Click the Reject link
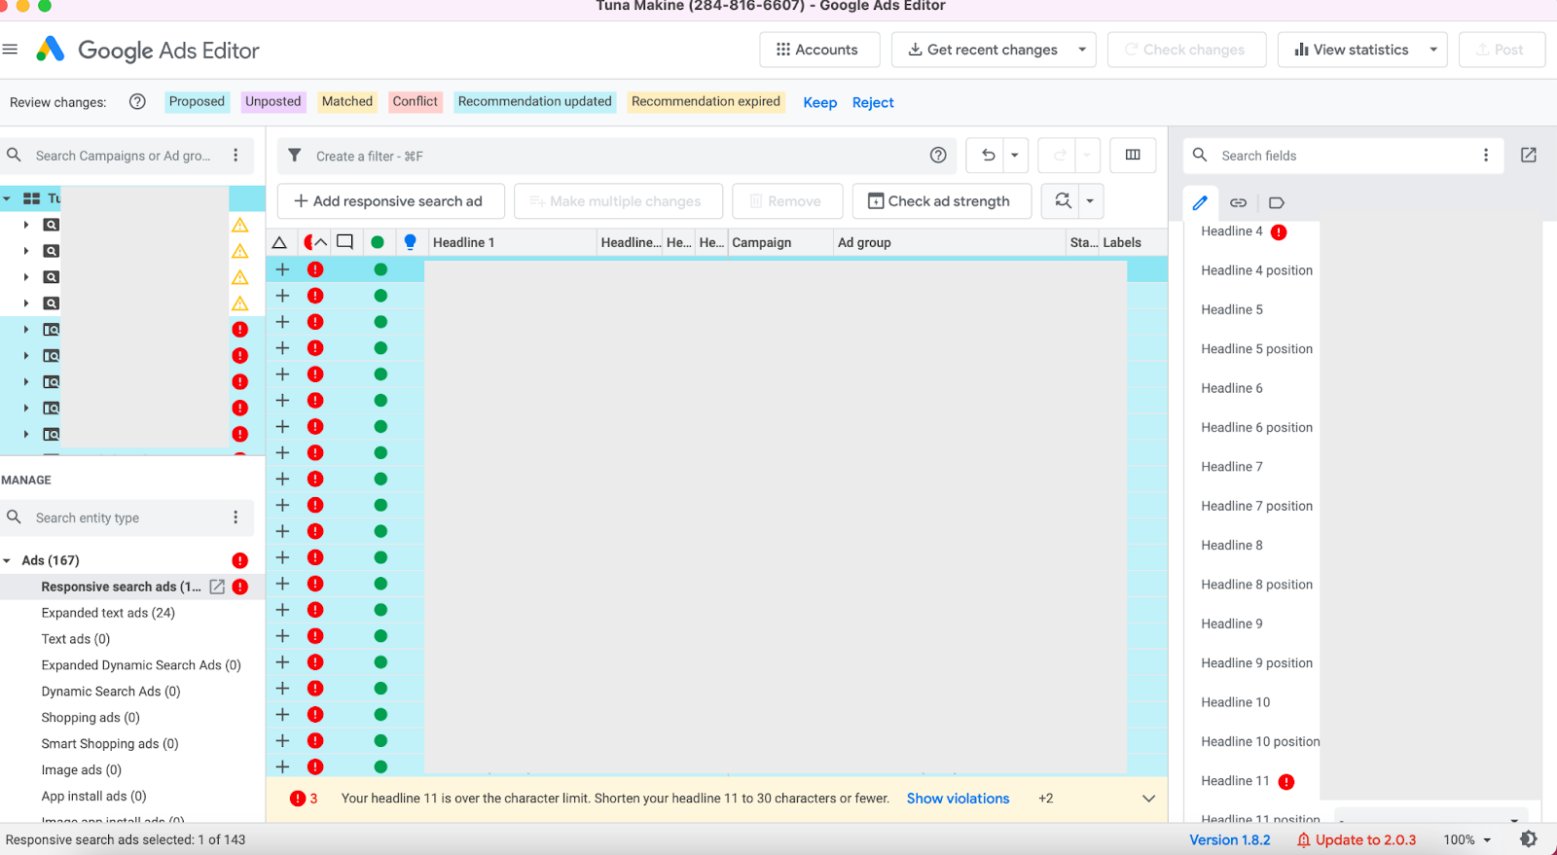The width and height of the screenshot is (1557, 855). pos(873,102)
